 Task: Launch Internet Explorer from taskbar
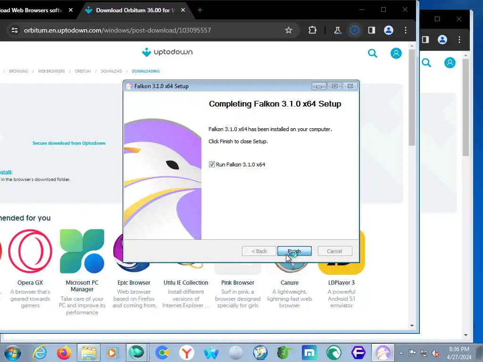pyautogui.click(x=40, y=353)
